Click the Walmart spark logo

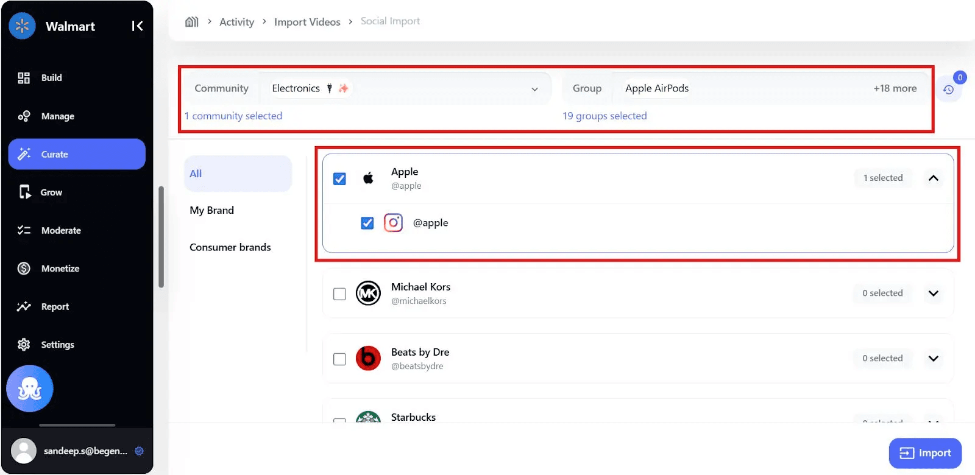(23, 26)
